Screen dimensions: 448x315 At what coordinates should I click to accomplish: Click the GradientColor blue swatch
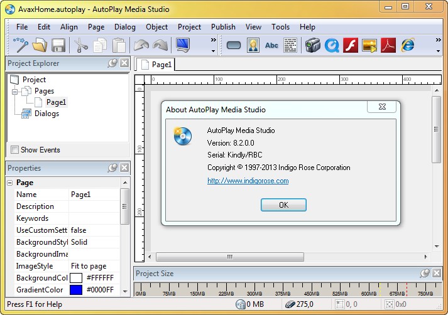coord(76,290)
